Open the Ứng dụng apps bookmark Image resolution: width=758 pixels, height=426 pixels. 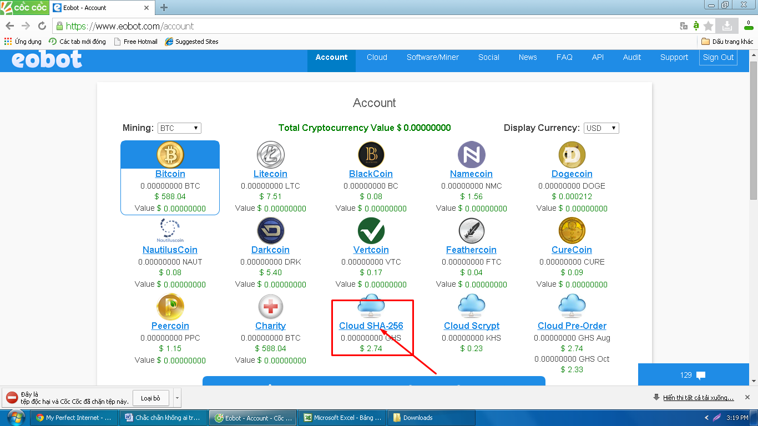click(x=23, y=42)
